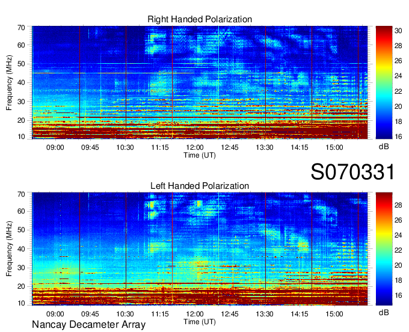This screenshot has width=409, height=332.
Task: Click the 22 dB label on right-handed colorbar
Action: (398, 91)
